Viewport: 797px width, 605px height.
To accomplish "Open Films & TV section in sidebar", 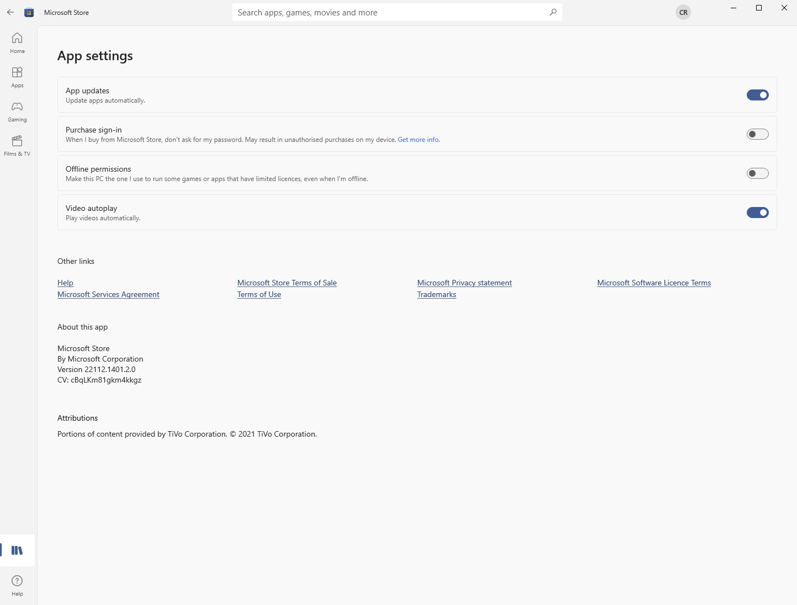I will [17, 146].
